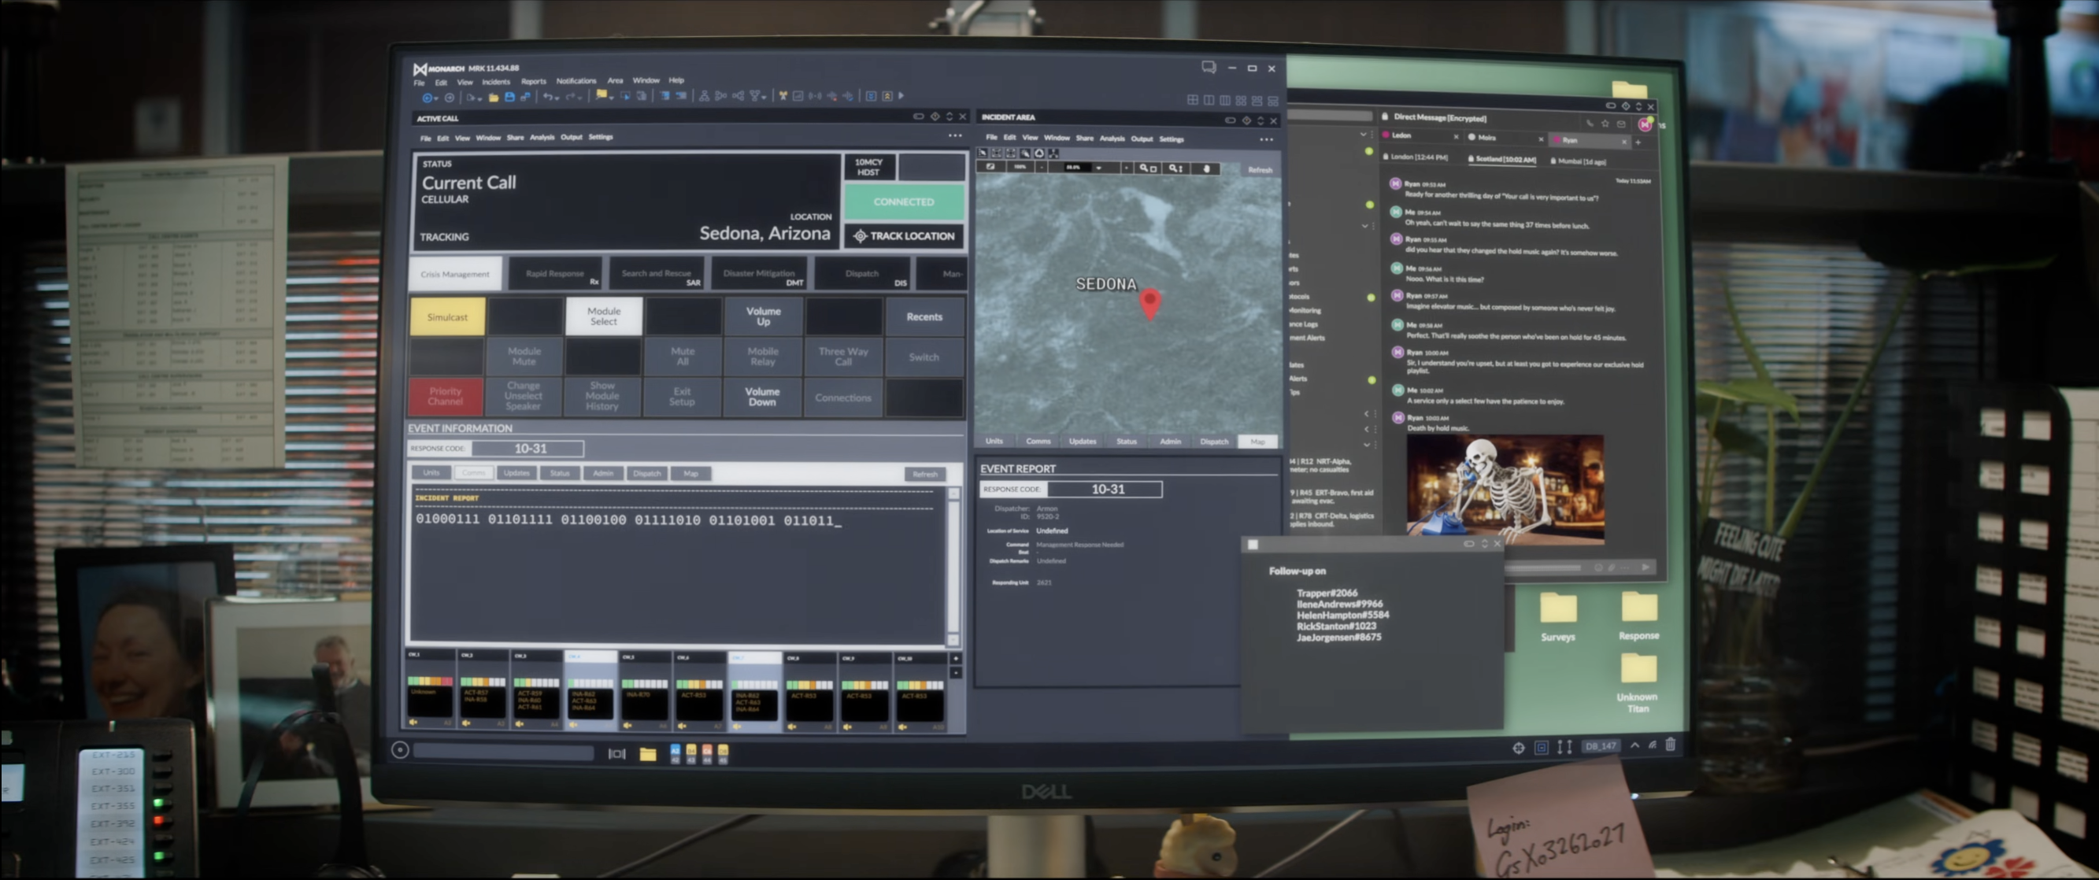Click the pin diamond icon in Active Call header

tap(935, 116)
